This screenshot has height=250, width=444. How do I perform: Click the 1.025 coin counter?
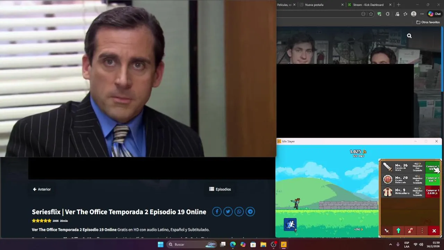click(x=358, y=152)
